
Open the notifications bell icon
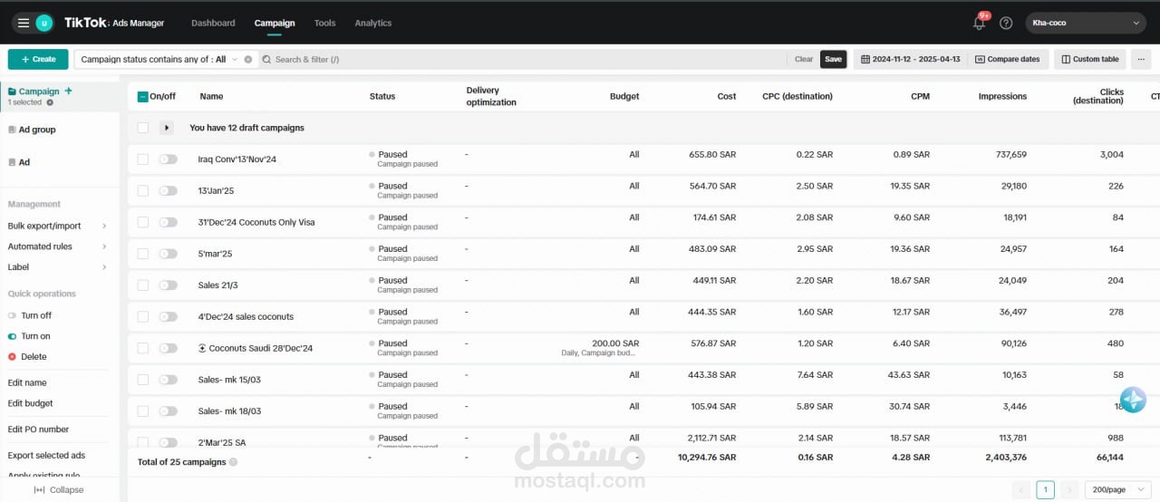pos(979,23)
